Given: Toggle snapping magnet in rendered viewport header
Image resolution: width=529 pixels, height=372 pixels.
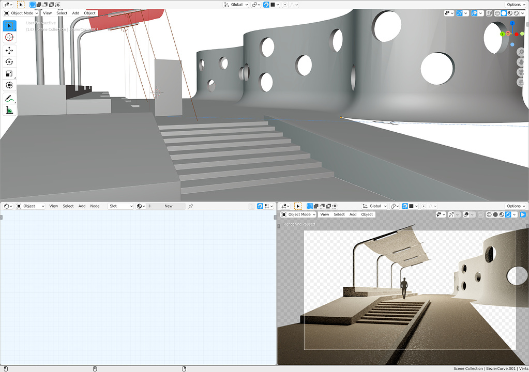Looking at the screenshot, I should coord(405,206).
